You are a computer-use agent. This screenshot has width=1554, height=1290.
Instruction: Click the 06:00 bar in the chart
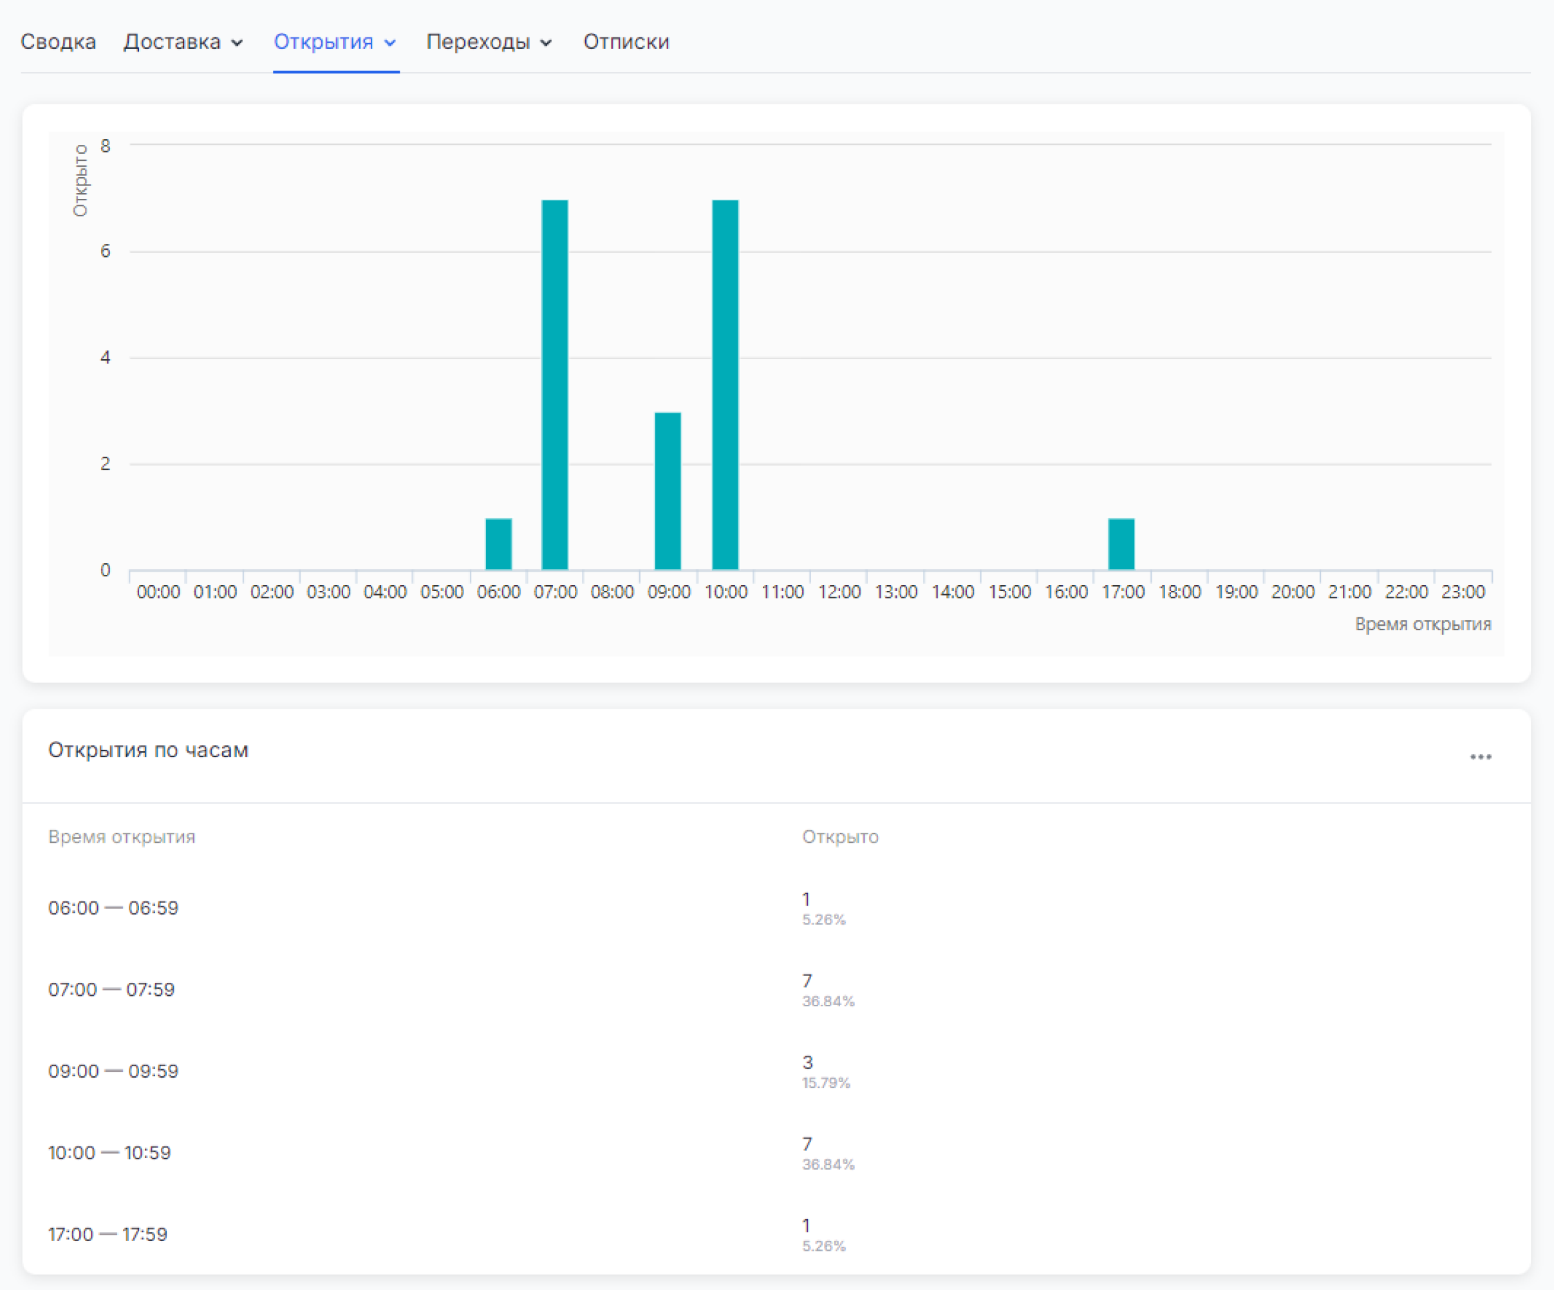(499, 544)
